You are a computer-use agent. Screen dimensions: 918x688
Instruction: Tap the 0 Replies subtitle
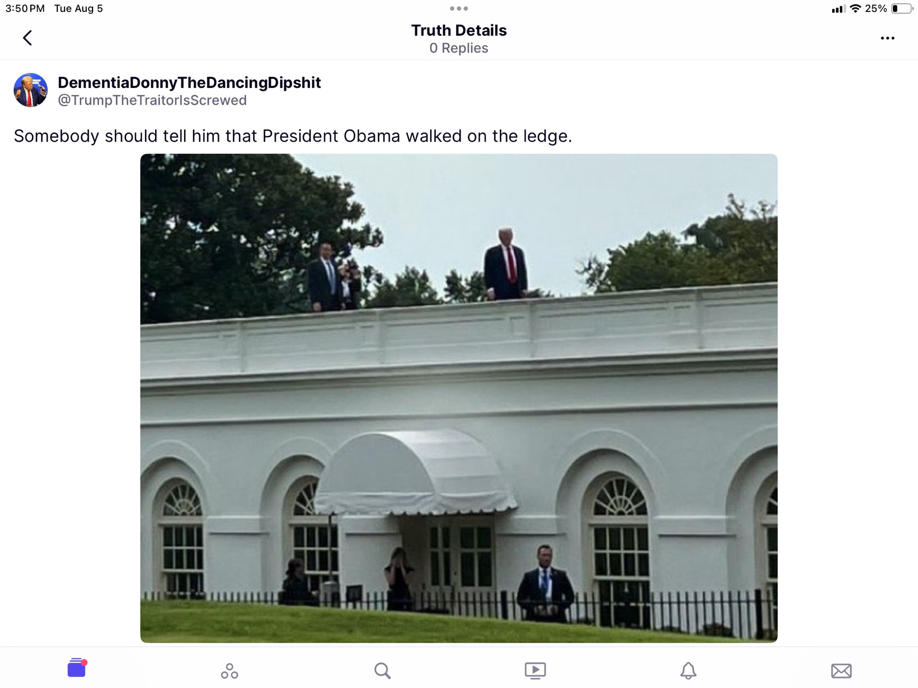[x=459, y=48]
